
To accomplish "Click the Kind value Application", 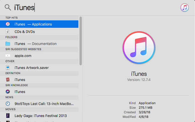I will (147, 103).
